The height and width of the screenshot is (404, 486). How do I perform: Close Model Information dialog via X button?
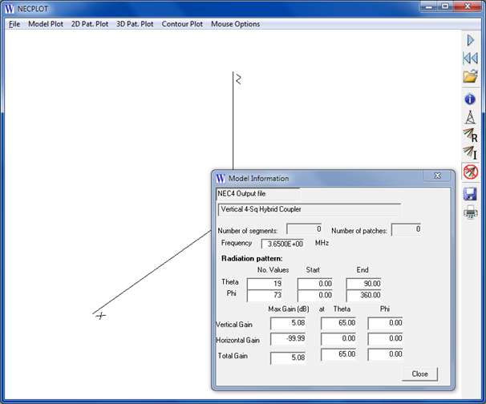(x=437, y=176)
